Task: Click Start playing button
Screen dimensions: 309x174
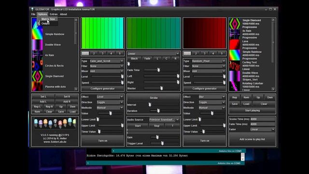Action: click(x=252, y=111)
